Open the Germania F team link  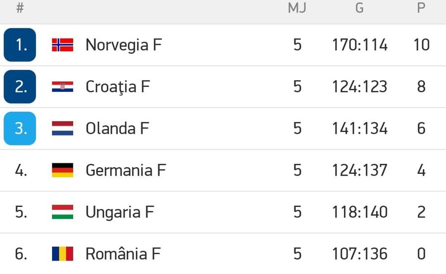[x=126, y=170]
